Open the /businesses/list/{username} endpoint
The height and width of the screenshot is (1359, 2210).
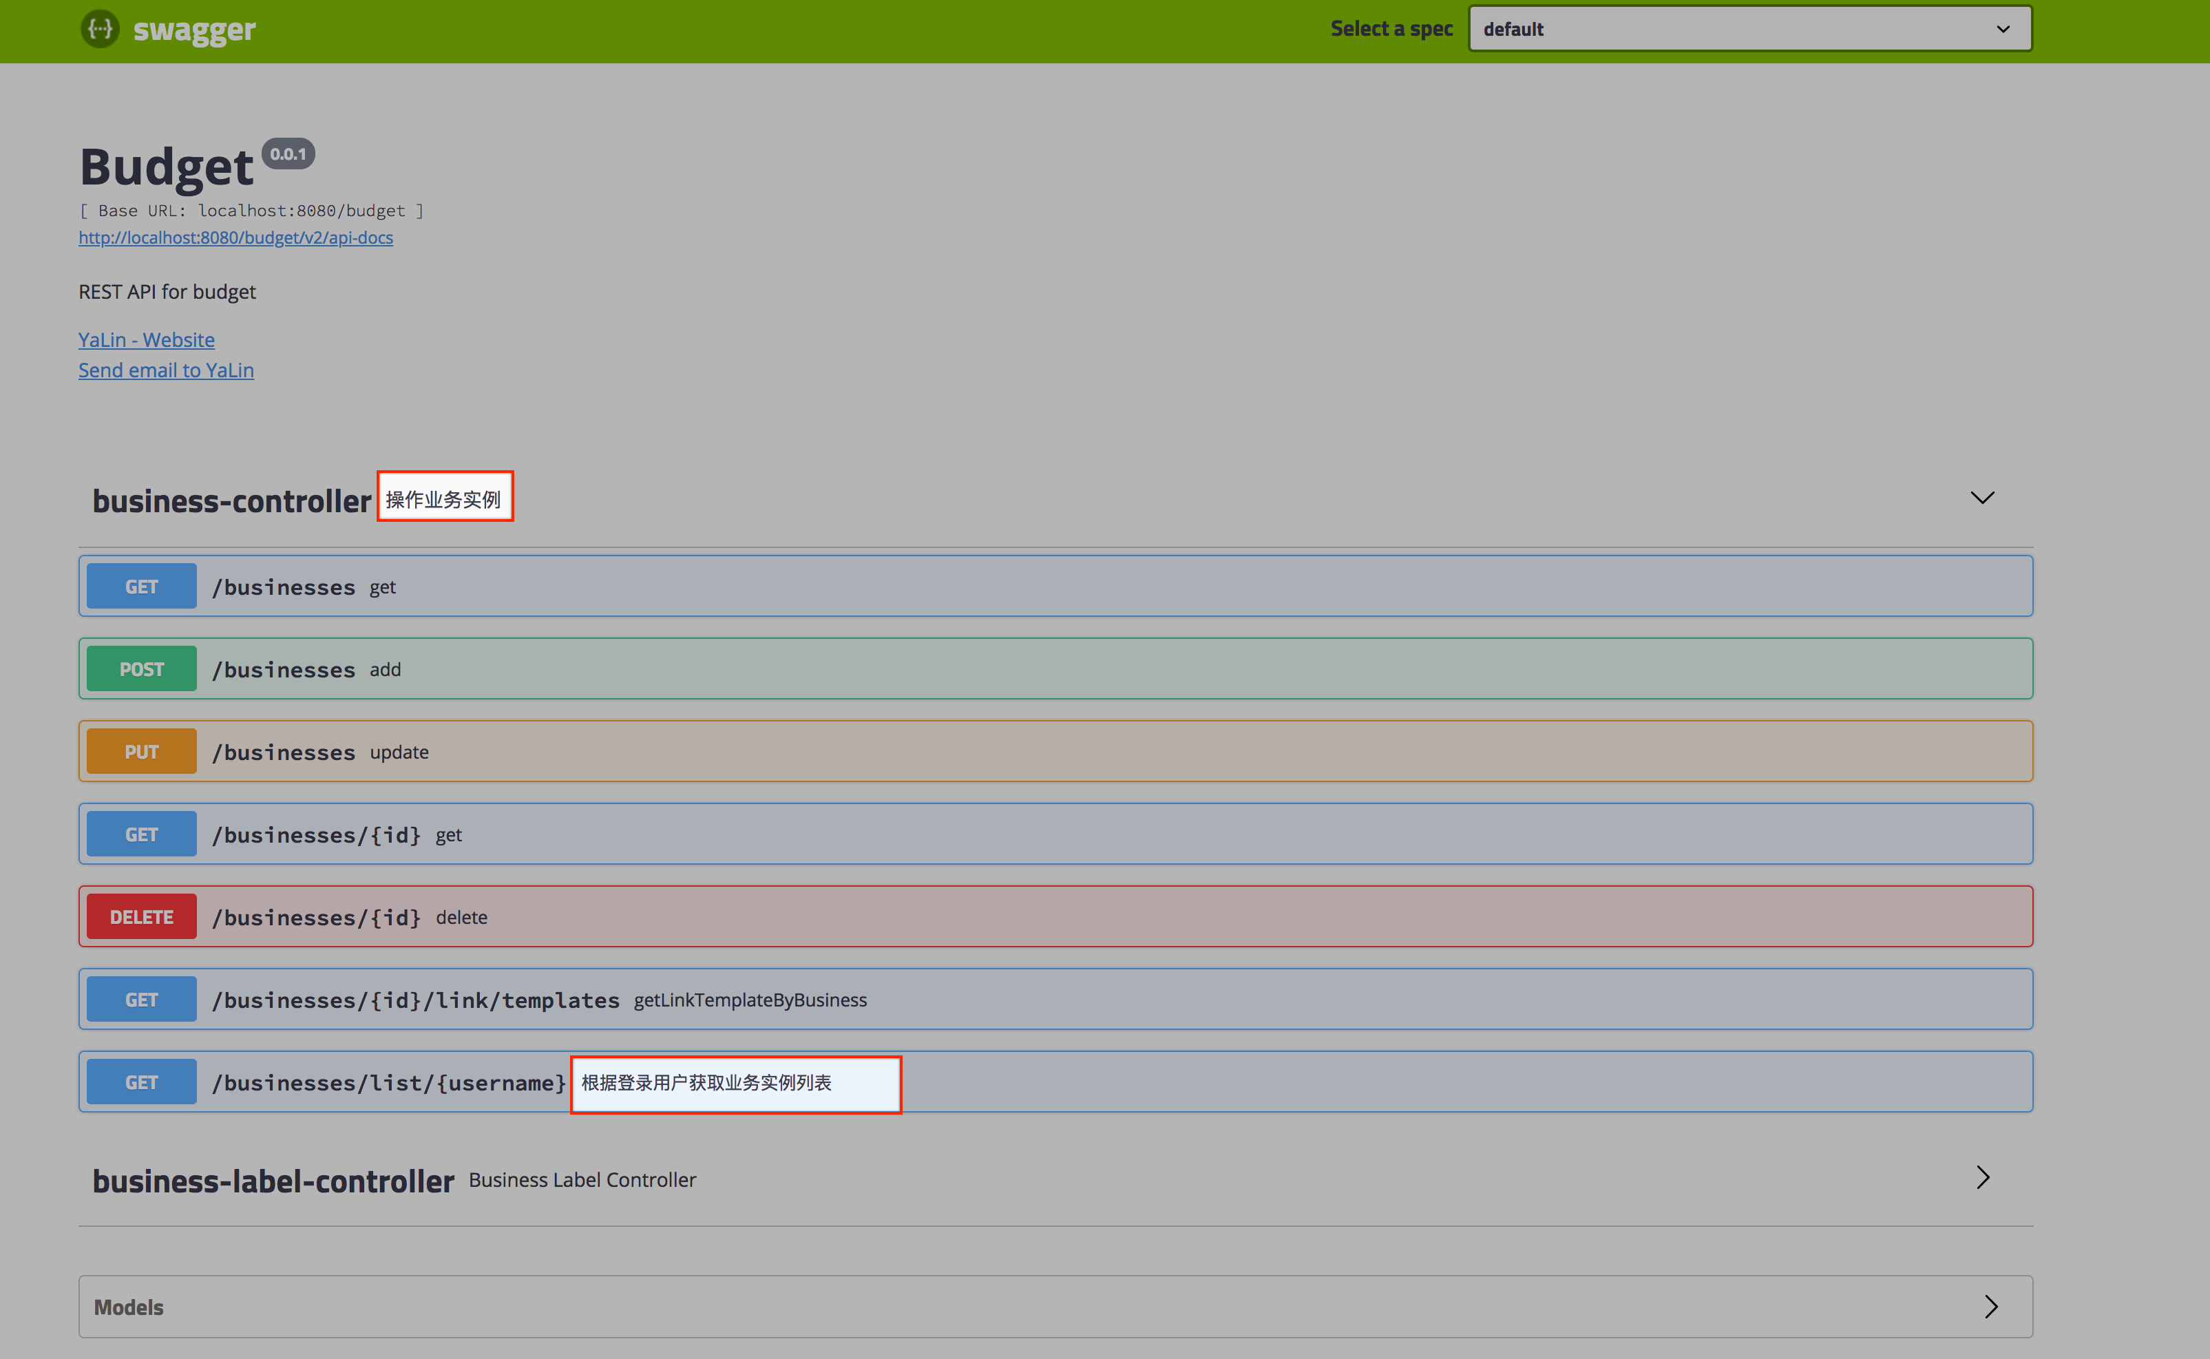pos(388,1083)
